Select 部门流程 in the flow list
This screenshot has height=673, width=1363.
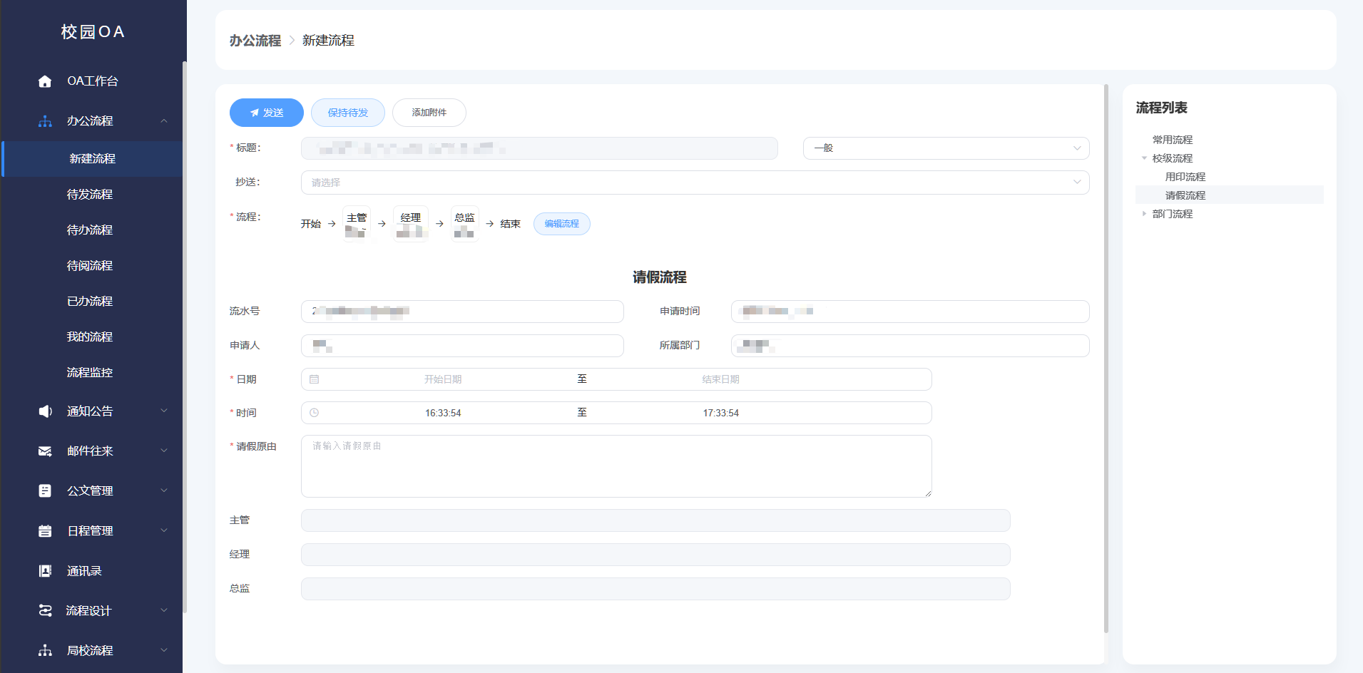pyautogui.click(x=1173, y=214)
